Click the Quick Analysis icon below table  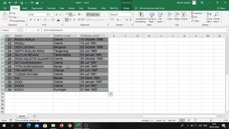click(111, 94)
